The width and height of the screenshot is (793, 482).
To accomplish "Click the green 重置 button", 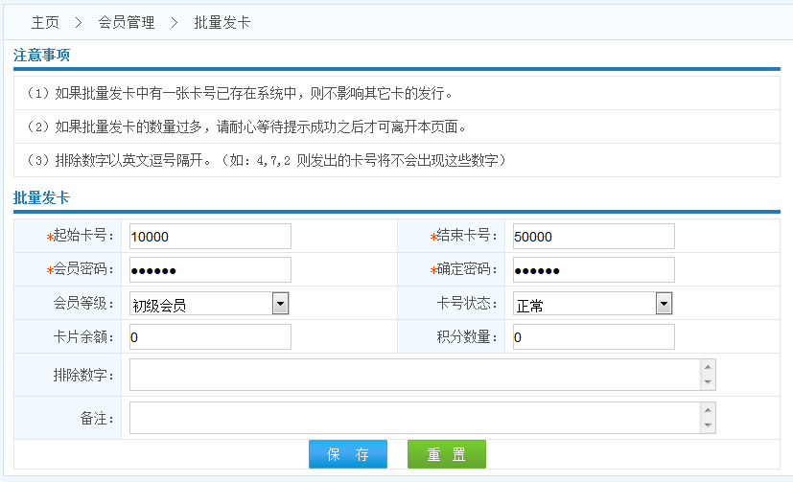I will (446, 454).
